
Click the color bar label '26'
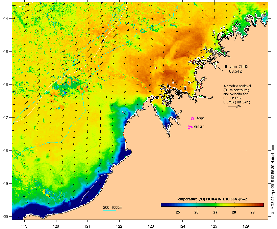[x=197, y=212]
